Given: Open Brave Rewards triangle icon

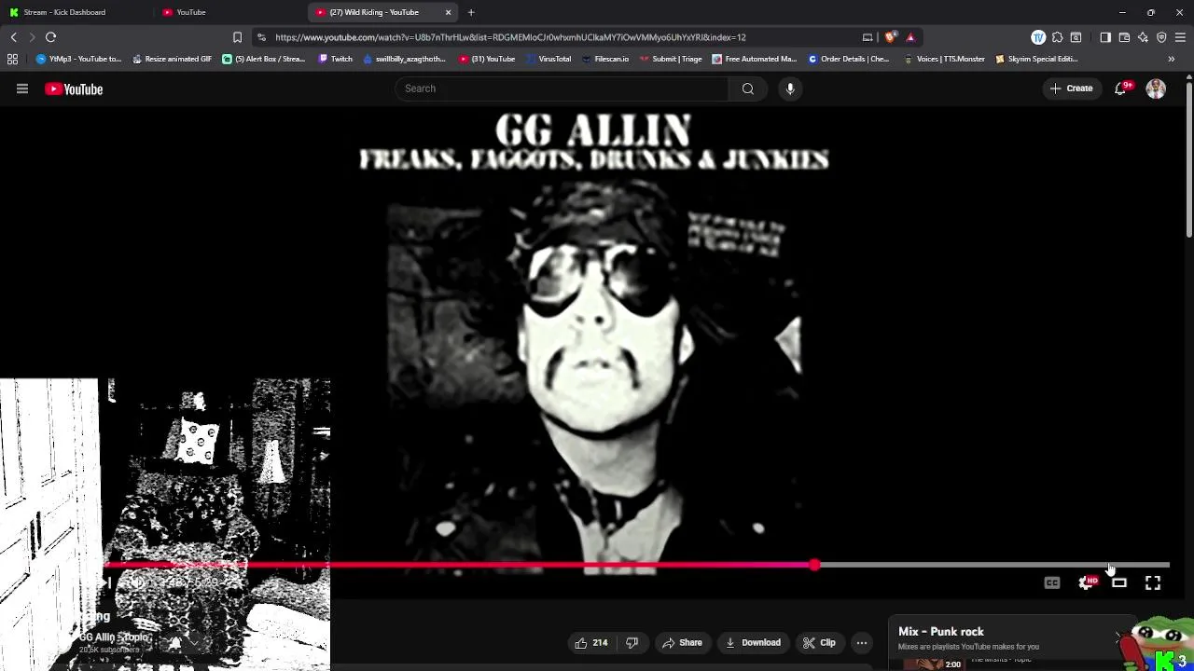Looking at the screenshot, I should (910, 37).
